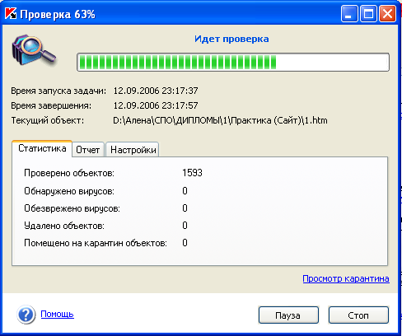
Task: Select the end time 12.09.2006 23:17:57
Action: click(156, 105)
